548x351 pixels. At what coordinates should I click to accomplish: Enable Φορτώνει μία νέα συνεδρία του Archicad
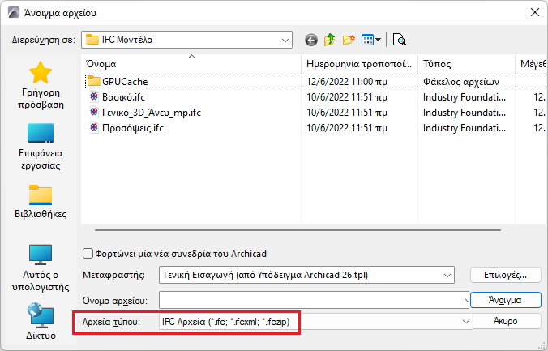(88, 254)
